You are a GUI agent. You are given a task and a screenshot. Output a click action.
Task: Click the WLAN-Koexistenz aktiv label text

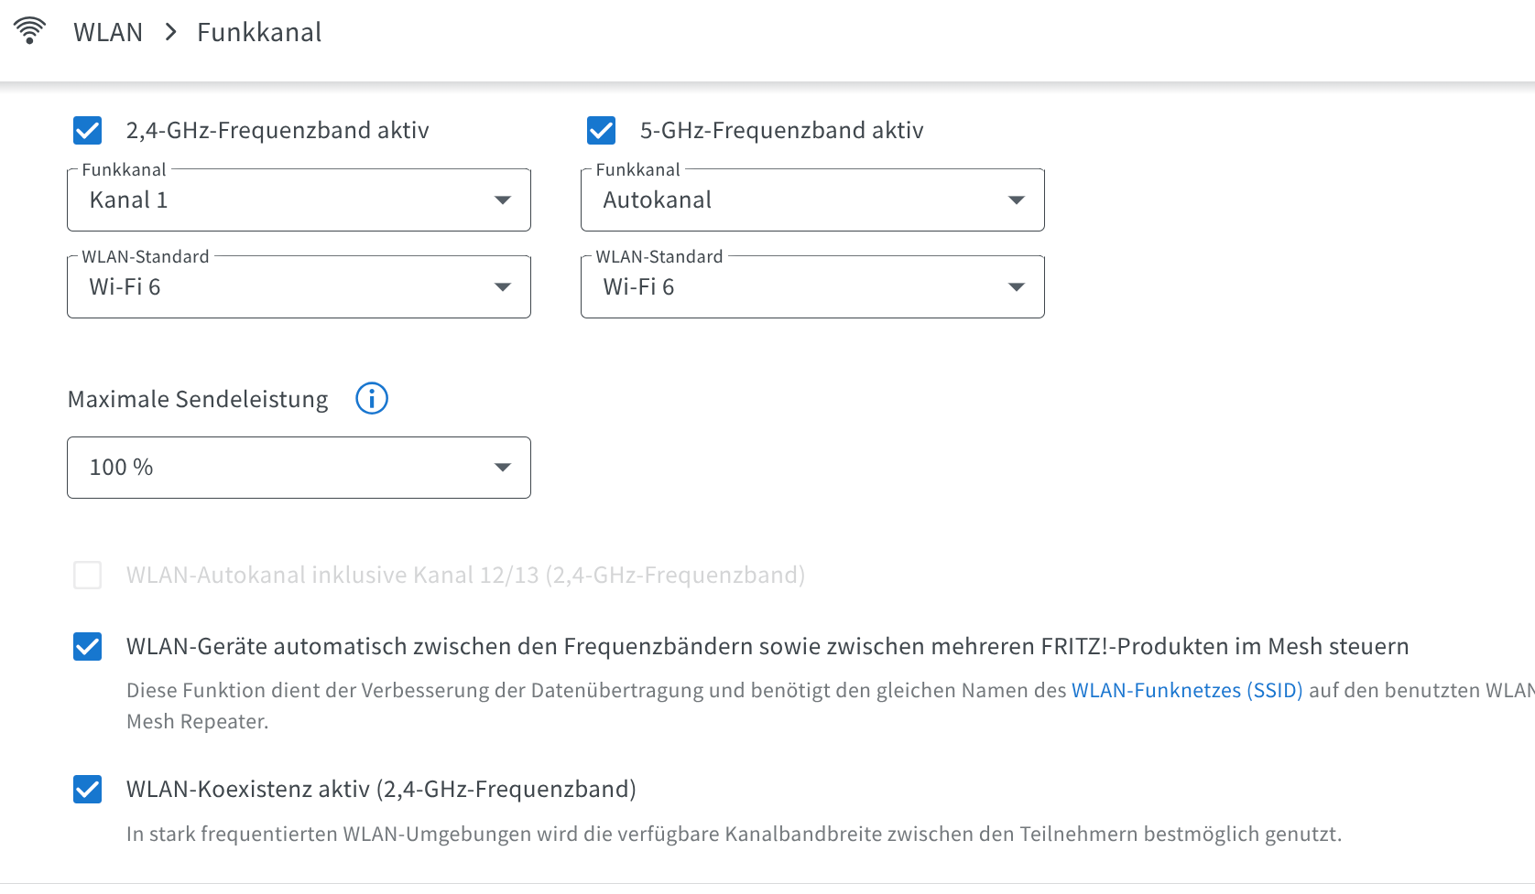click(381, 790)
